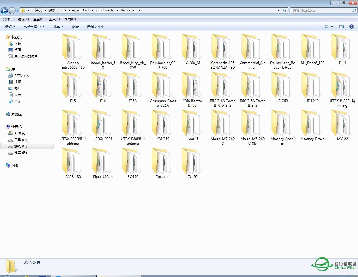The image size is (358, 277).
Task: Select 最近访问的位置 in navigation pane
Action: [x=26, y=56]
